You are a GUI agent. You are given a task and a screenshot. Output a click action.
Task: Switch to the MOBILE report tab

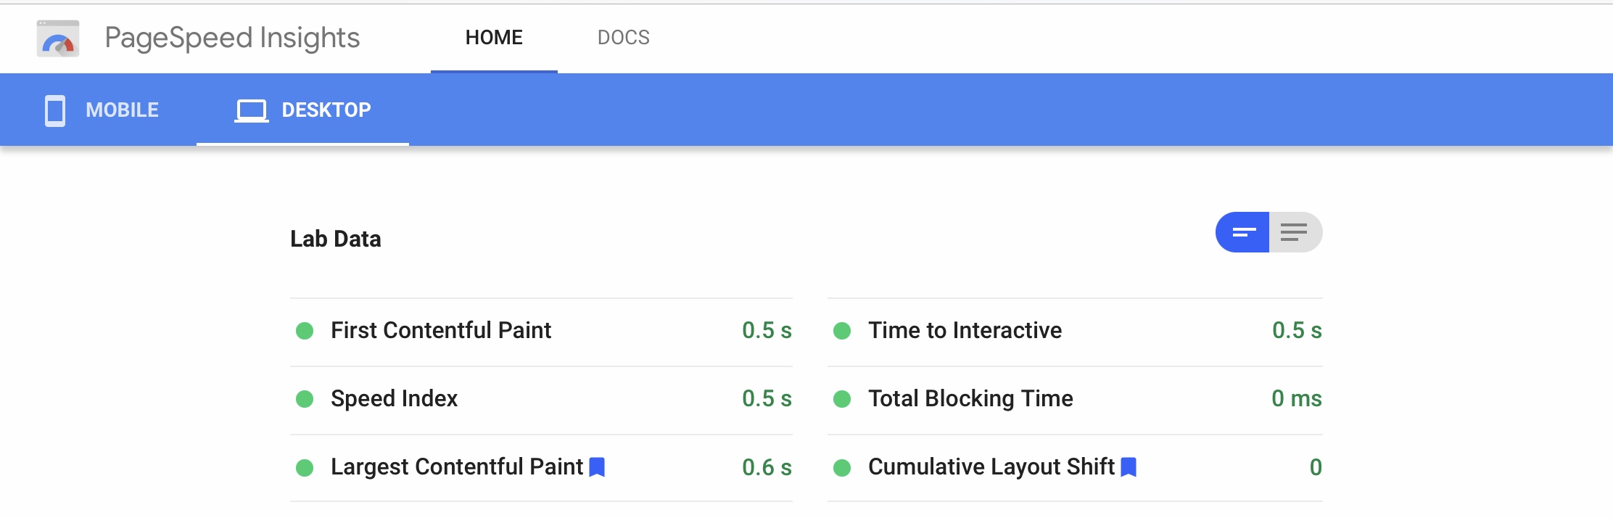point(102,110)
